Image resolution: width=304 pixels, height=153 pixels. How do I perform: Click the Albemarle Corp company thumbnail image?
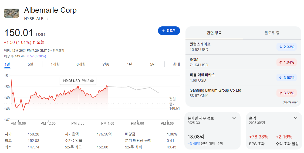pos(12,13)
